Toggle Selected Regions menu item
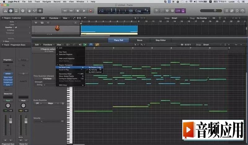The width and height of the screenshot is (248, 145). tap(71, 54)
